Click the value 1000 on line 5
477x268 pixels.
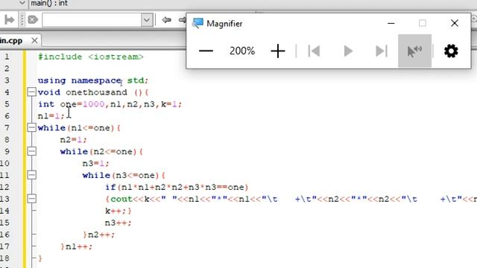click(93, 104)
